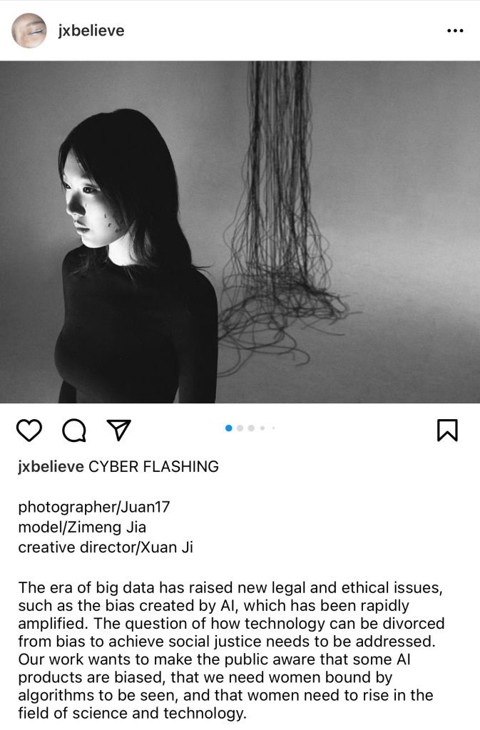Click the creative director/Xuan Ji credit line
Screen dimensions: 480x730
tap(106, 547)
